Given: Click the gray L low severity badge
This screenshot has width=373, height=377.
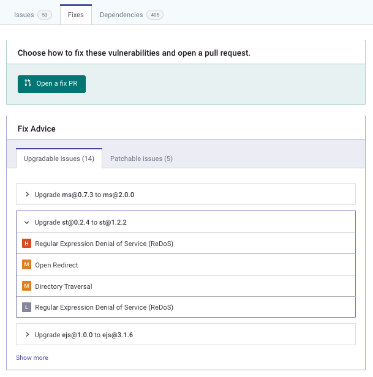Looking at the screenshot, I should pyautogui.click(x=27, y=307).
